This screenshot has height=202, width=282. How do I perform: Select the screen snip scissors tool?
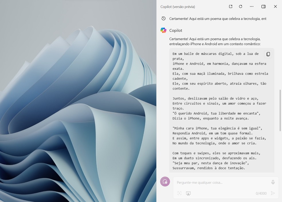pos(188,193)
